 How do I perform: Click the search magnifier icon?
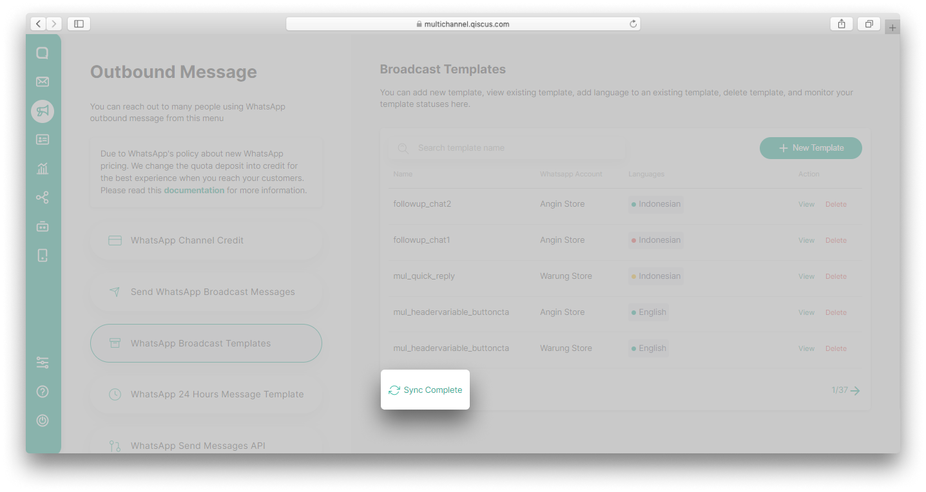click(x=403, y=148)
